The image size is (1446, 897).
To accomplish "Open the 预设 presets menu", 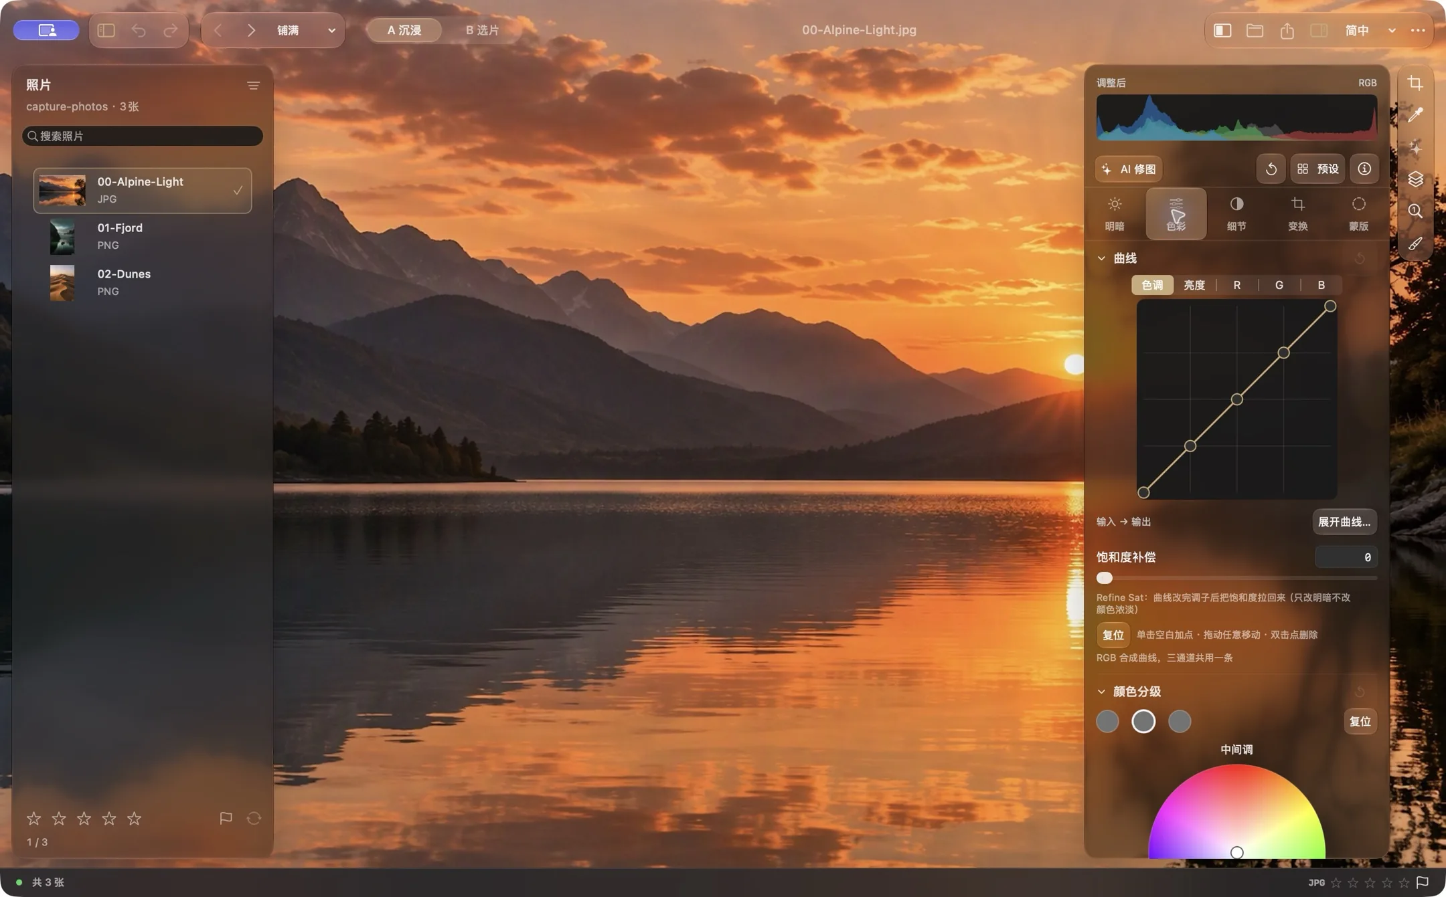I will pos(1317,169).
